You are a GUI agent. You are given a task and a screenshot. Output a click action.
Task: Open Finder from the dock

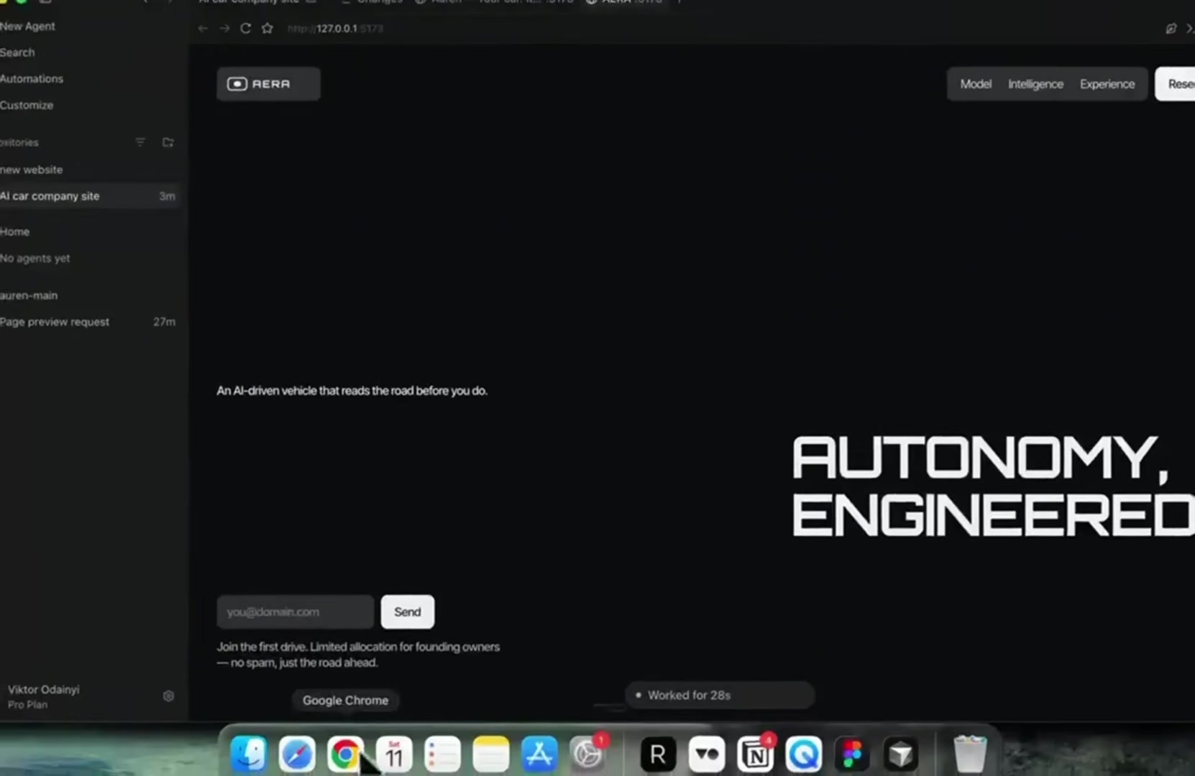249,754
